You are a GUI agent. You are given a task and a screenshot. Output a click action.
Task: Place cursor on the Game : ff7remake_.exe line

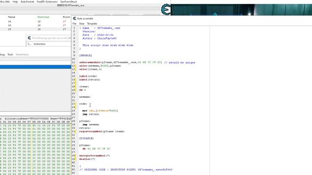[100, 28]
